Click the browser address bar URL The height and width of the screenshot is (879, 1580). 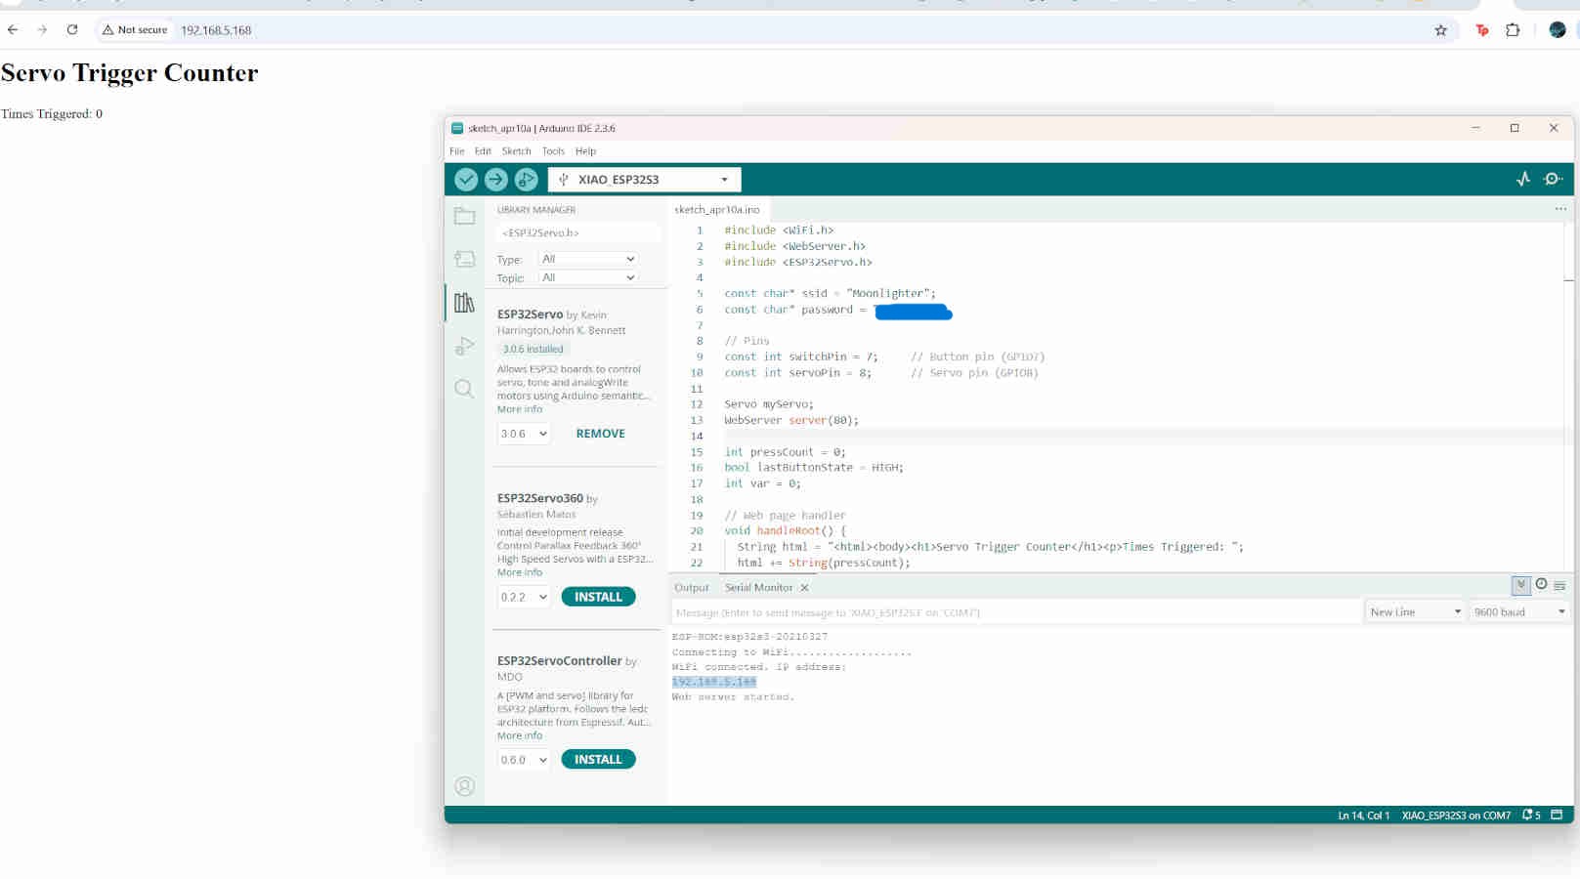[x=216, y=30]
